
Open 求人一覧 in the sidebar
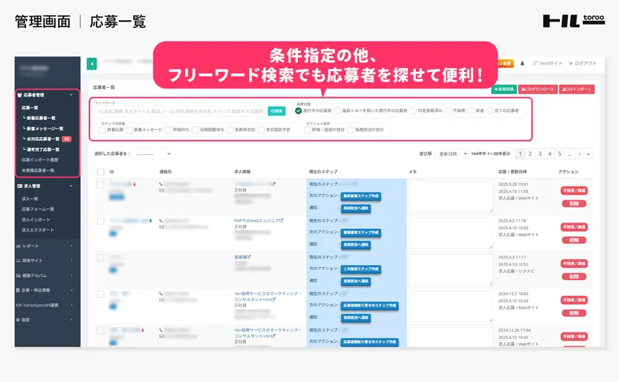(30, 199)
